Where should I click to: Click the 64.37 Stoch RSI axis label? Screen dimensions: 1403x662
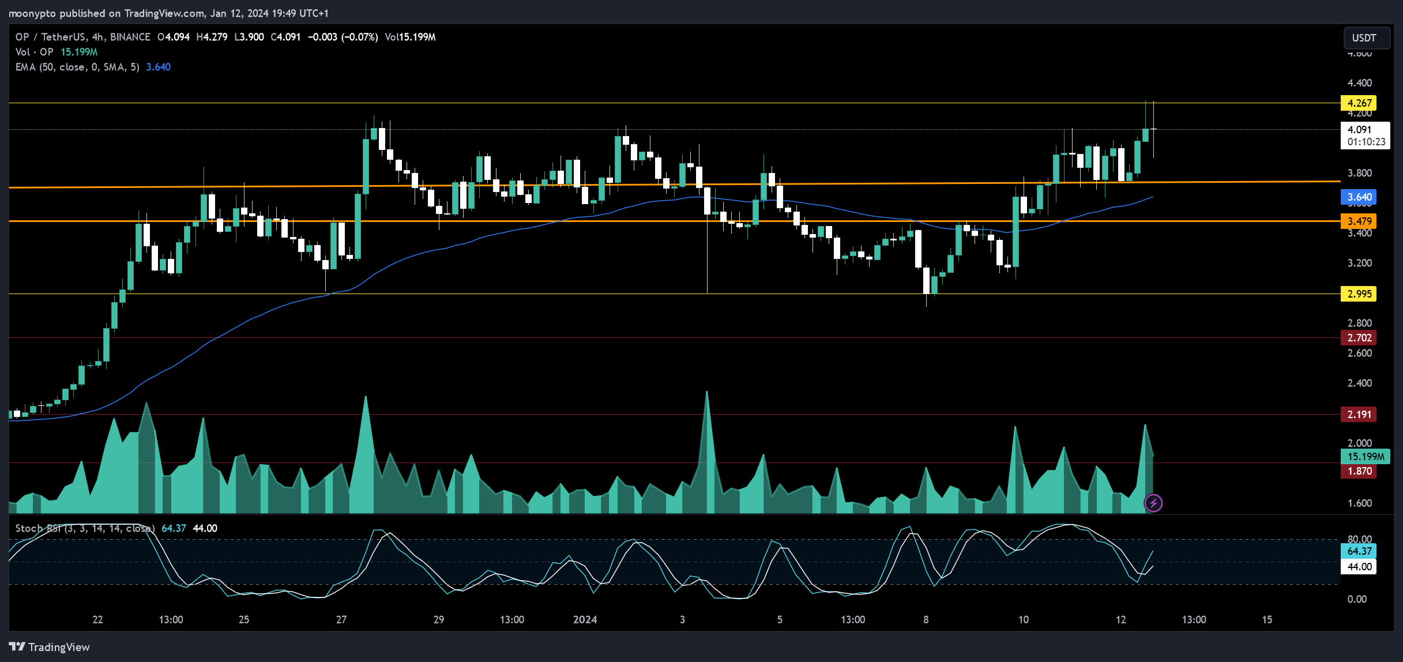click(x=1359, y=551)
